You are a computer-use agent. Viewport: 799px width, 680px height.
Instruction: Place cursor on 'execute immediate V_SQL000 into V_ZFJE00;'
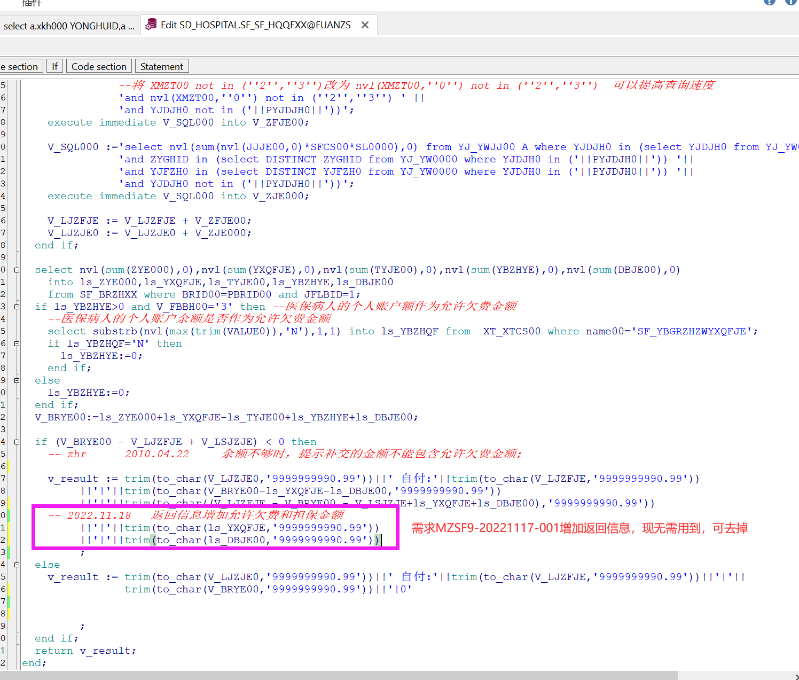point(178,122)
